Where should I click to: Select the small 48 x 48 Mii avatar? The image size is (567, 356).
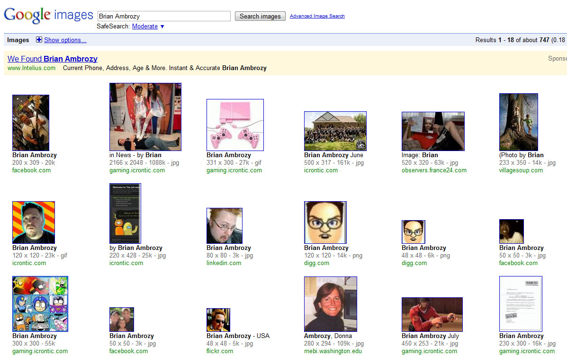(413, 232)
